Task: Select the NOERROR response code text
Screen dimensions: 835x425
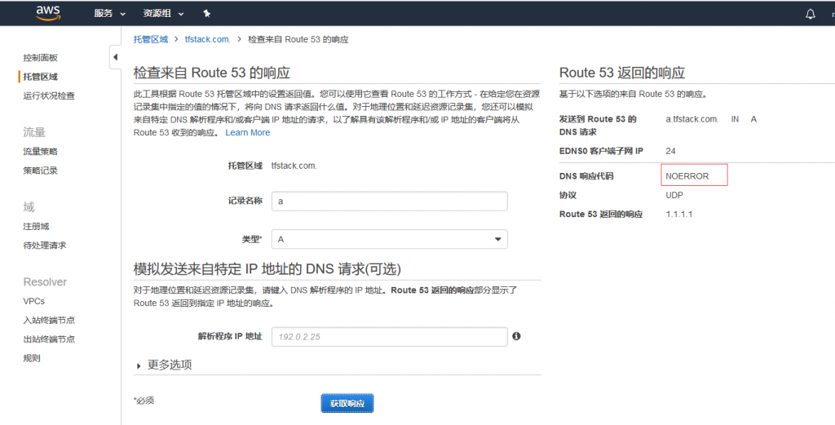Action: pos(687,175)
